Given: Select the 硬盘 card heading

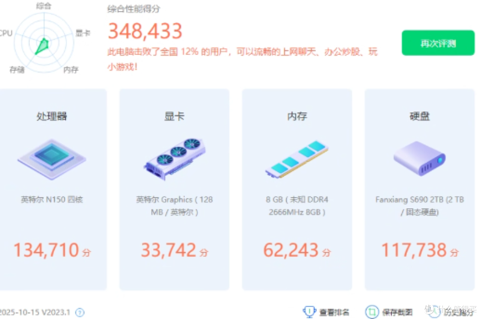Looking at the screenshot, I should tap(420, 116).
